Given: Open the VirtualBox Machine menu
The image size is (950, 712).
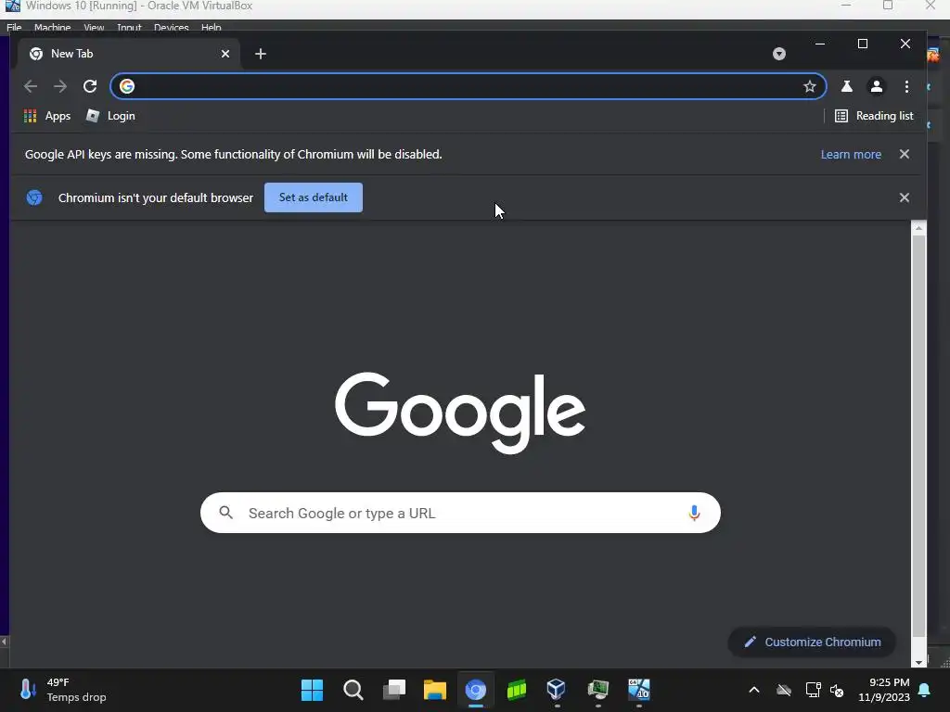Looking at the screenshot, I should pos(52,27).
